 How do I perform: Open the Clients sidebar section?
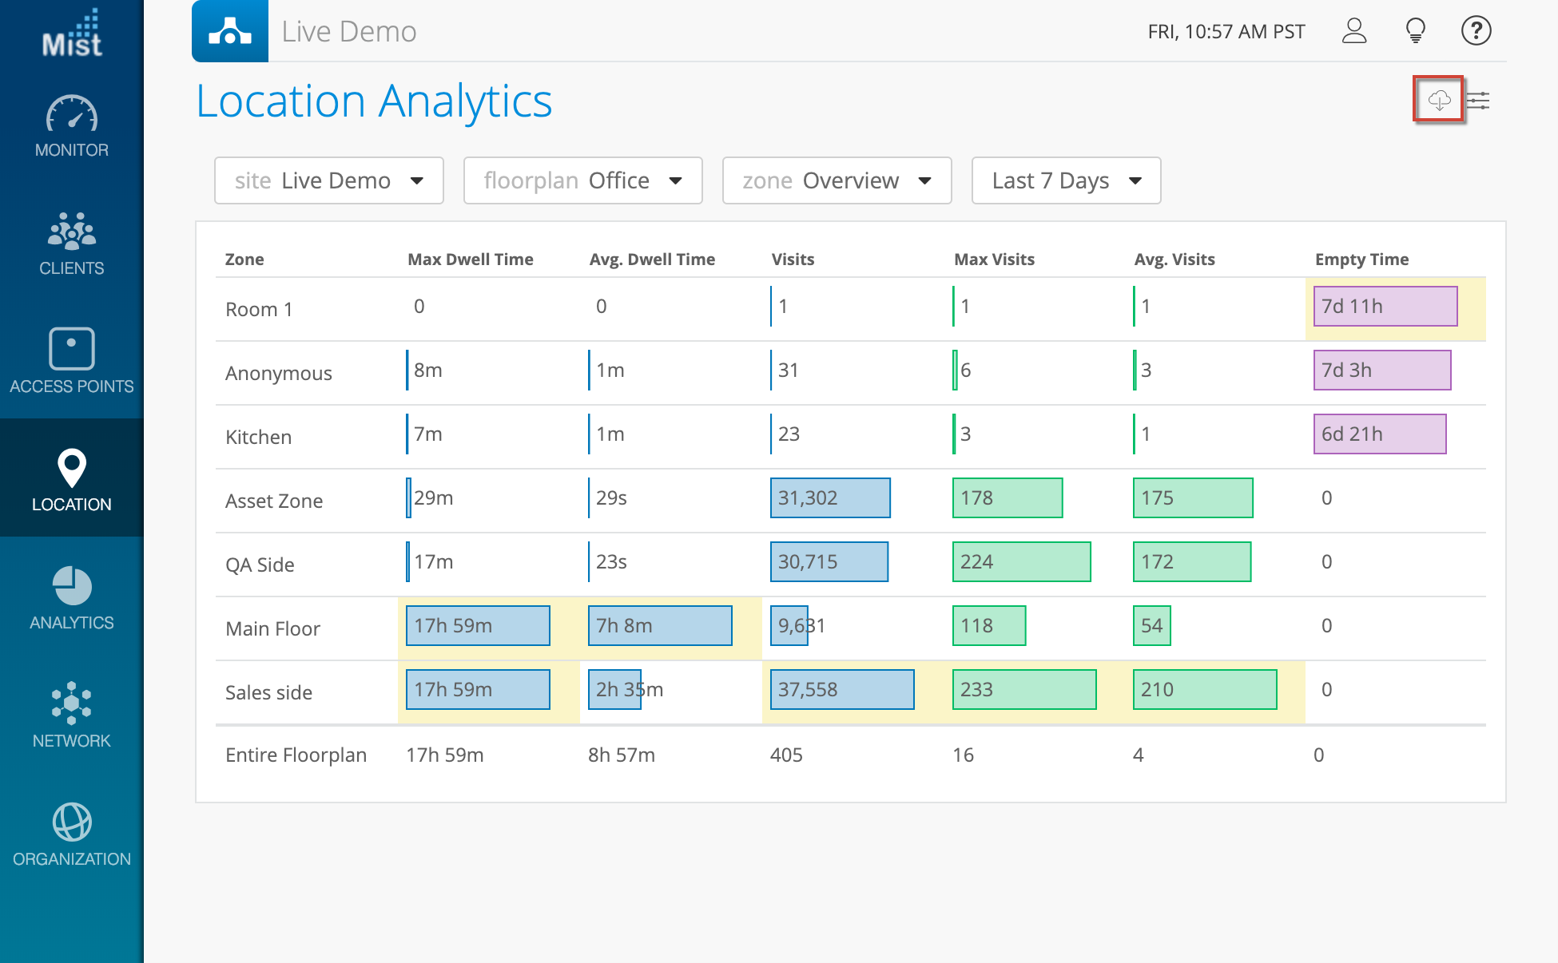pyautogui.click(x=72, y=244)
